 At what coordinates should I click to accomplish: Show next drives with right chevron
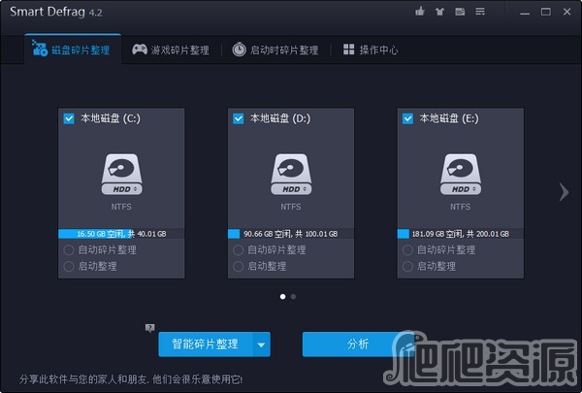click(564, 192)
